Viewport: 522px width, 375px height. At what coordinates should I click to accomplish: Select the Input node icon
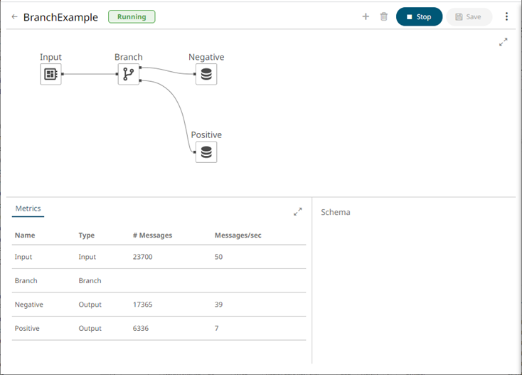pos(50,74)
